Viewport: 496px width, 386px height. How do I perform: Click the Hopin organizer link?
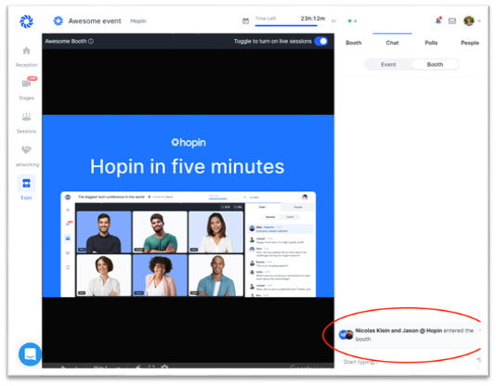[x=138, y=21]
